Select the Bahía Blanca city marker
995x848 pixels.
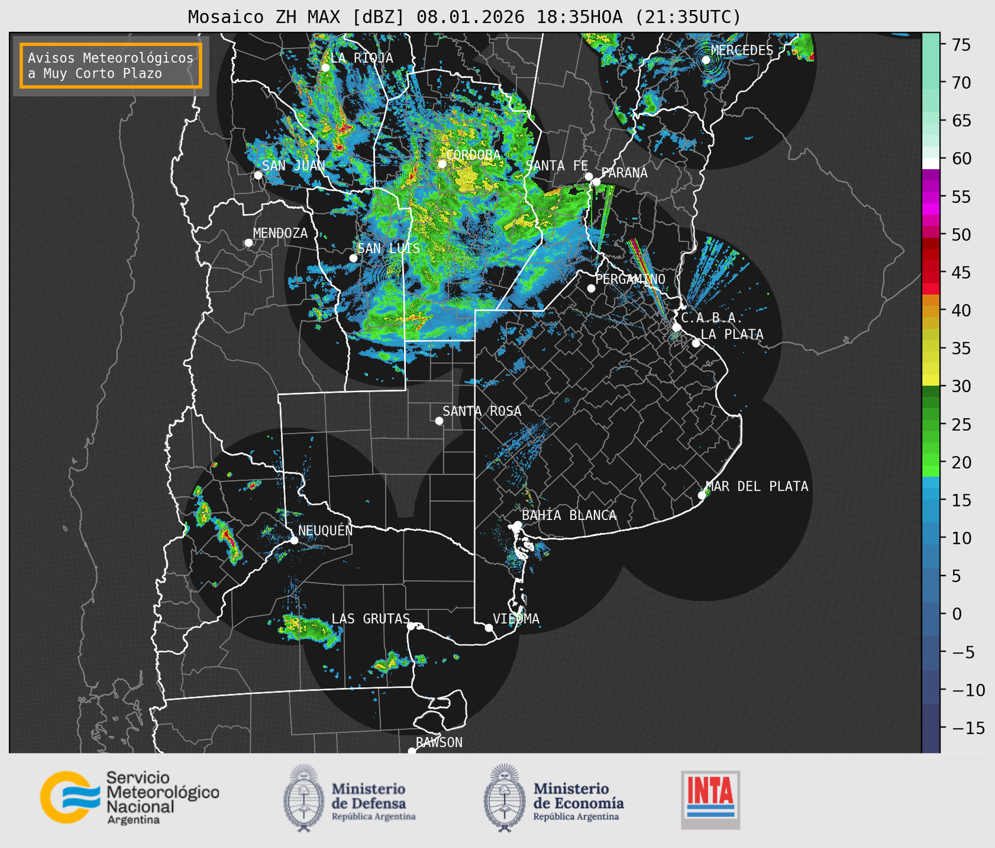pos(517,525)
